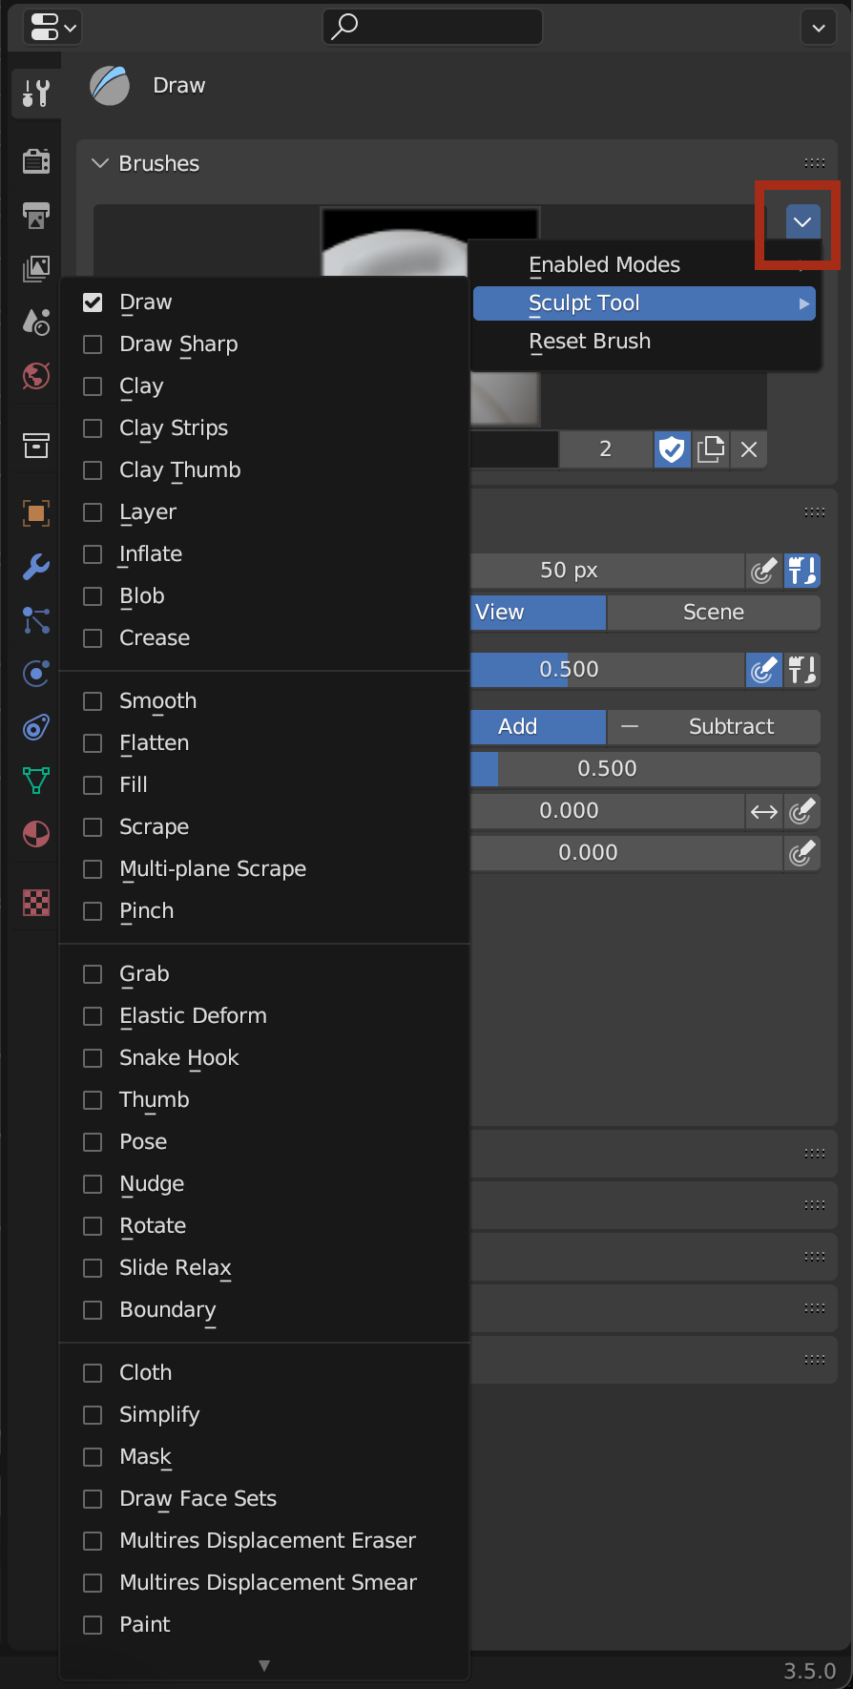Viewport: 853px width, 1689px height.
Task: Set brush direction to Subtract
Action: pyautogui.click(x=714, y=727)
